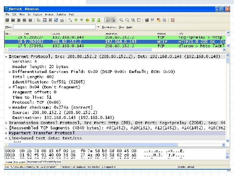Open capture options dialog icon
This screenshot has height=176, width=234.
point(13,20)
